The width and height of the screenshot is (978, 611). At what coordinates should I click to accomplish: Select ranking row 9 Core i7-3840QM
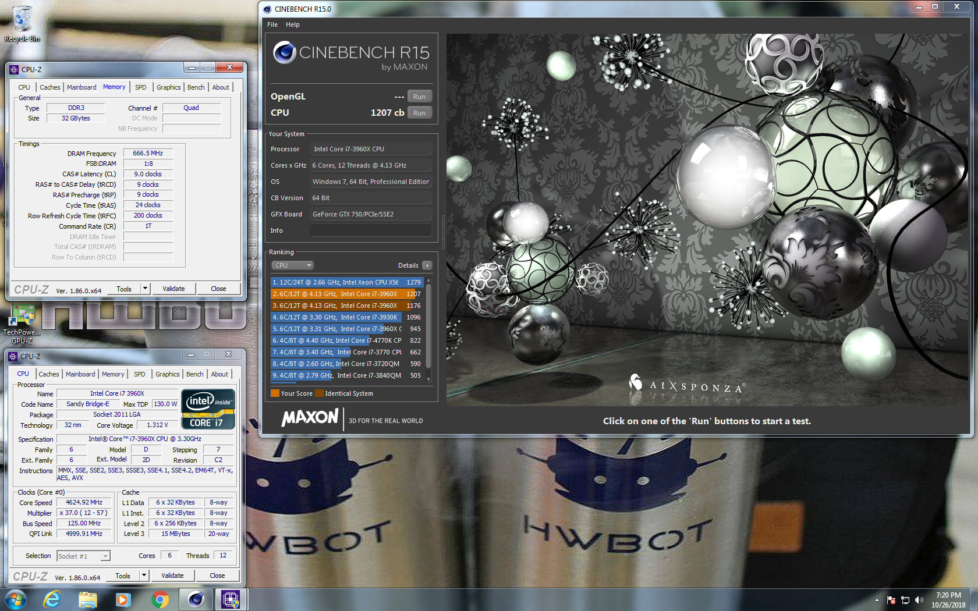tap(347, 375)
